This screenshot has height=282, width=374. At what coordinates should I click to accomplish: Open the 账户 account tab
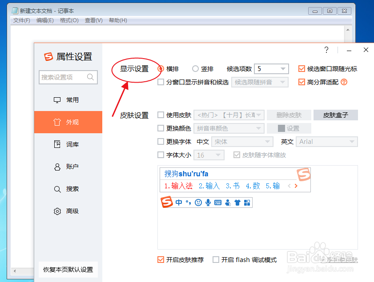pyautogui.click(x=68, y=167)
